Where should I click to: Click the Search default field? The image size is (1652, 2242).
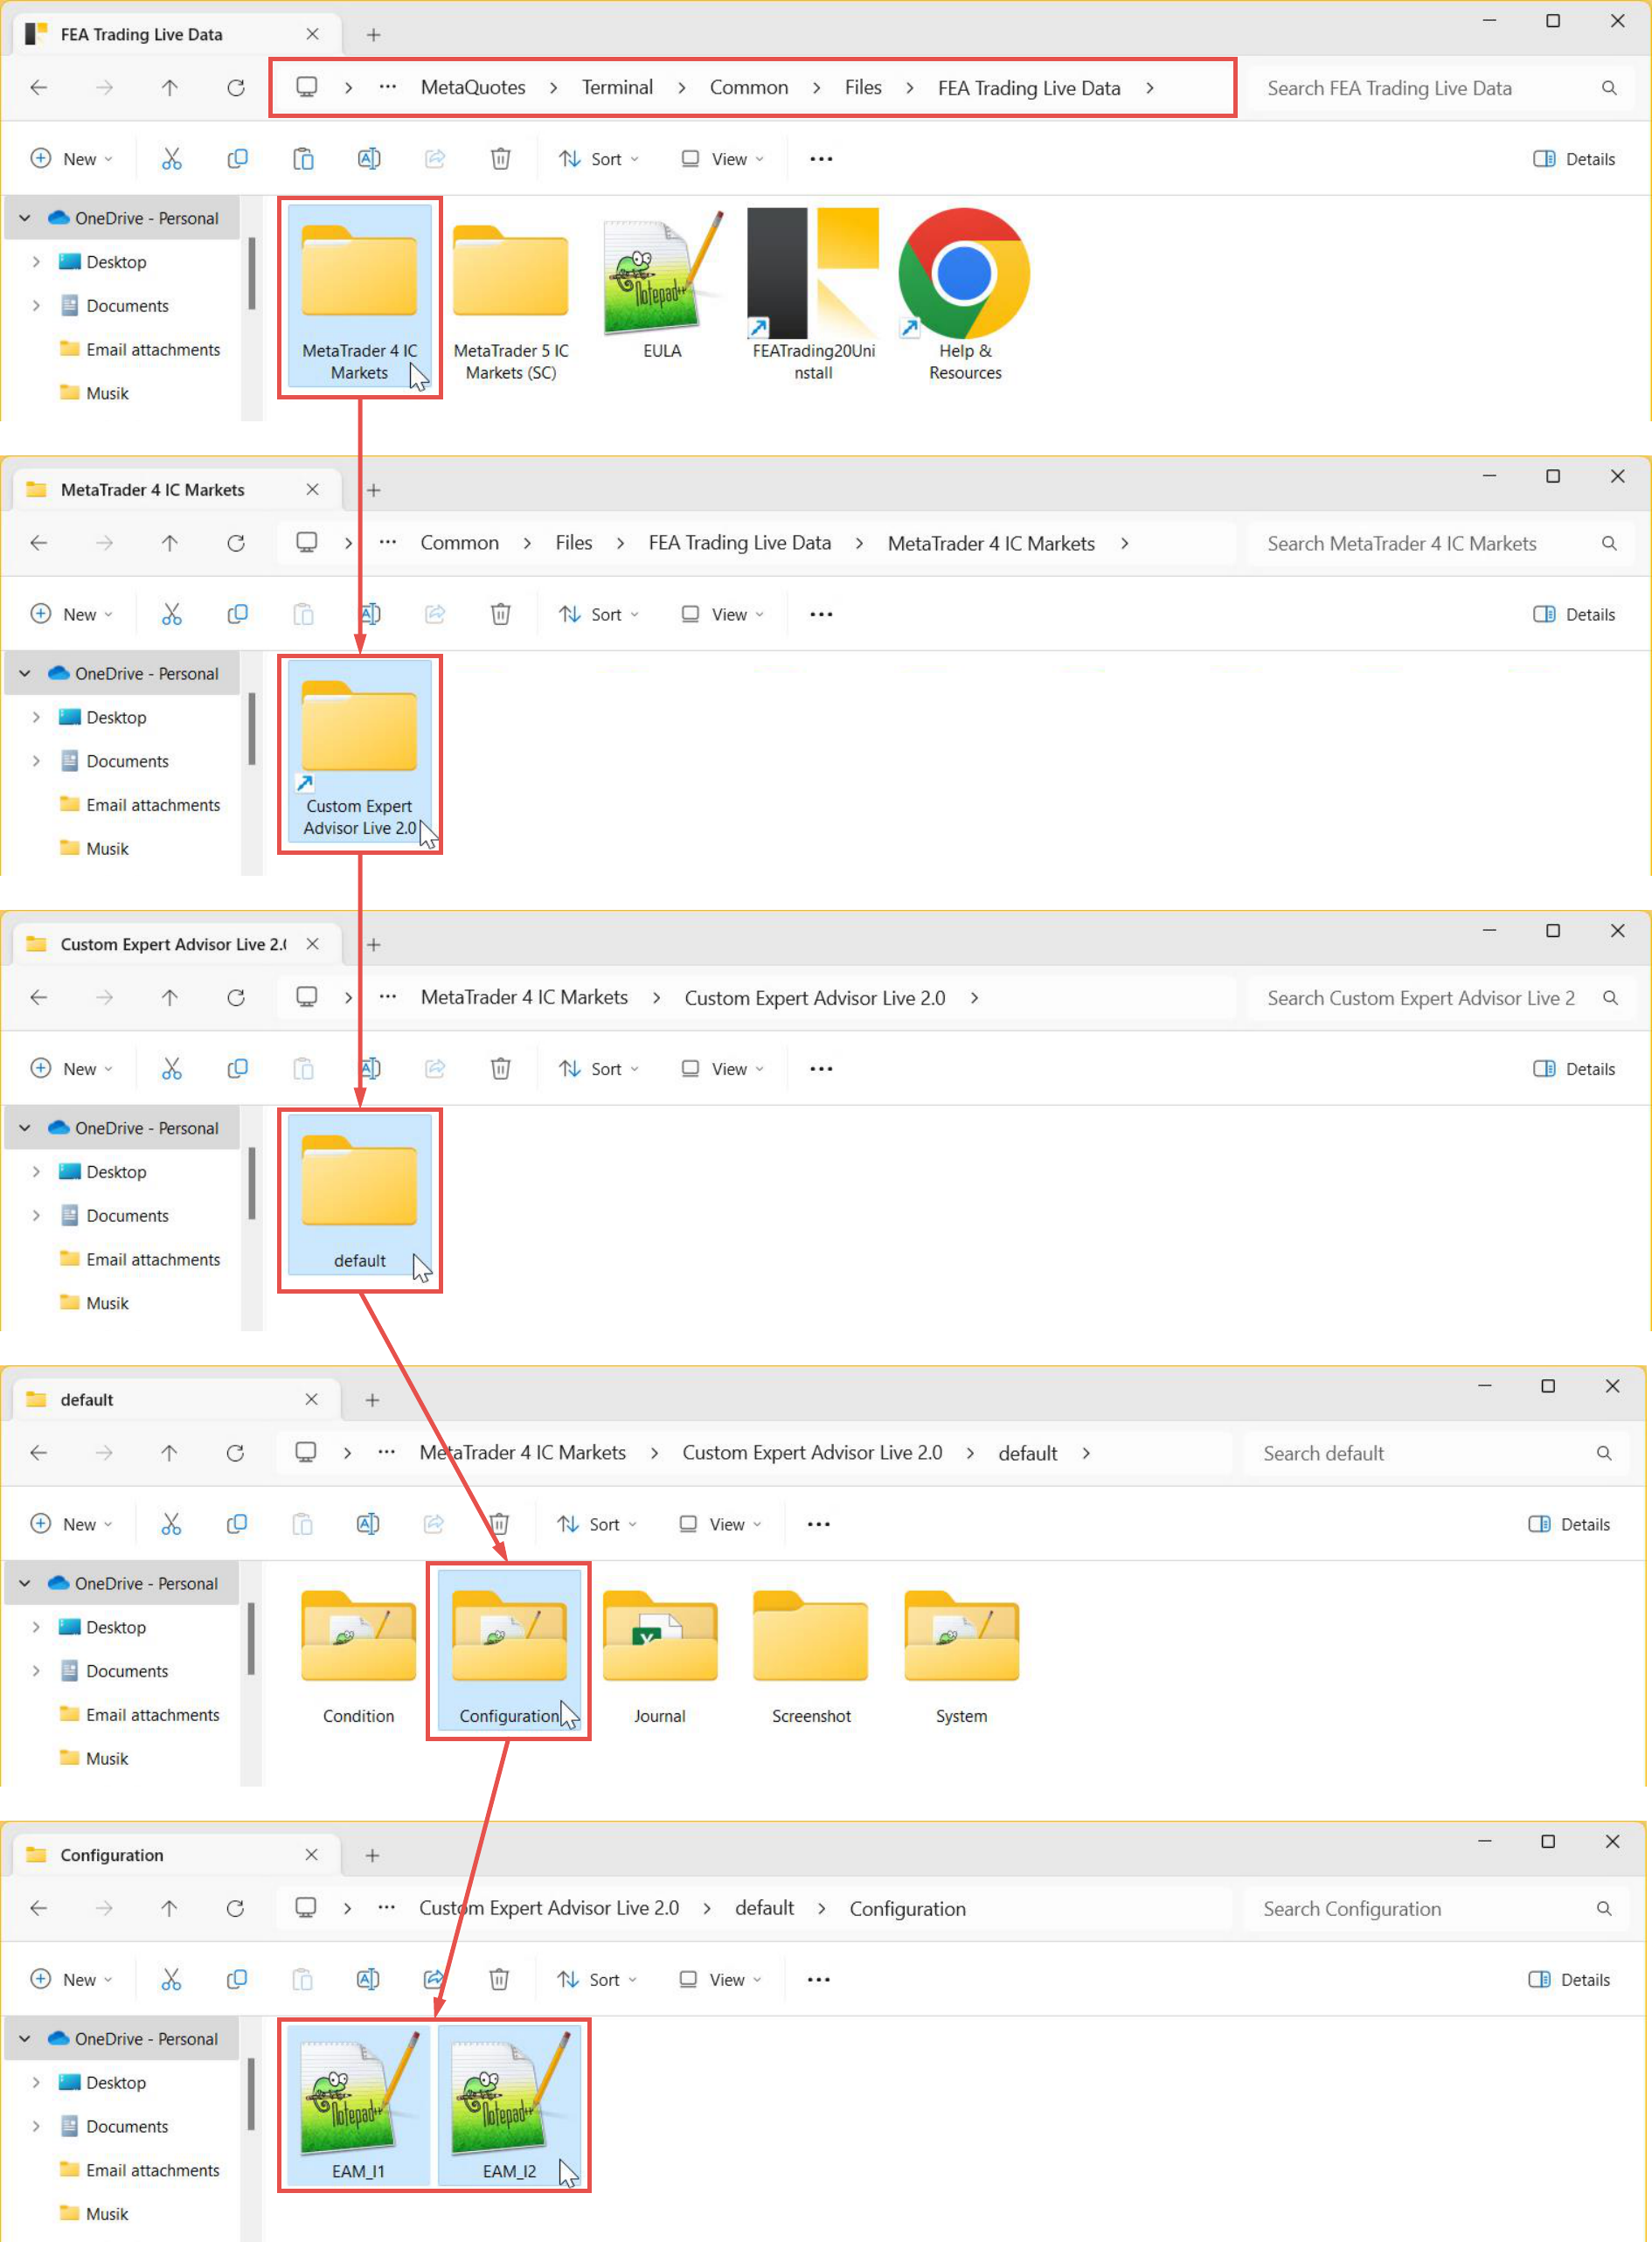[1437, 1453]
